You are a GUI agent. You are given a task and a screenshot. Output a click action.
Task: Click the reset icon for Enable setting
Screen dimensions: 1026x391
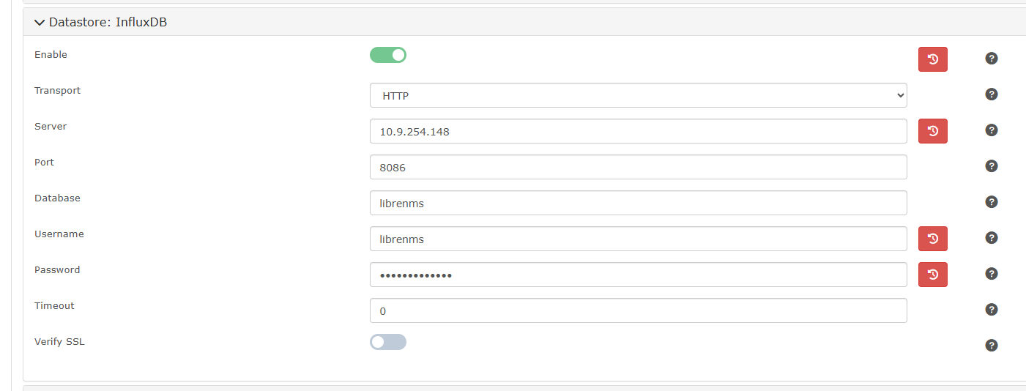coord(932,59)
